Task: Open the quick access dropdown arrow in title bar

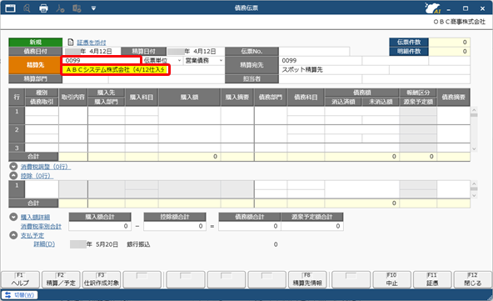Action: (93, 8)
